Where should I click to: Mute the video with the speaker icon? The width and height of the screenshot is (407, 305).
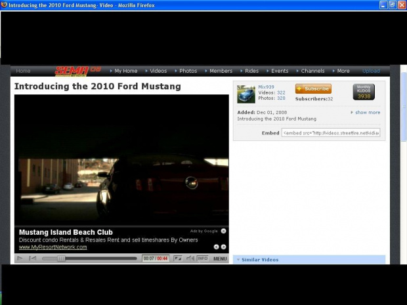[189, 258]
